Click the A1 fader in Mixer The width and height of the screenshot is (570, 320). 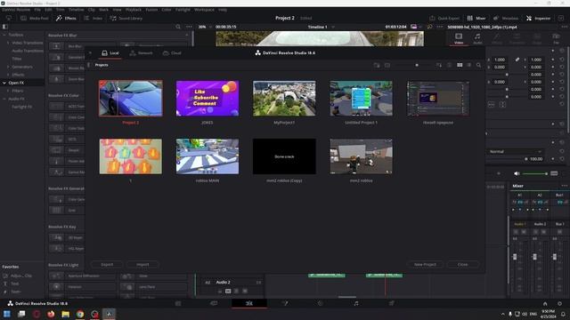(x=515, y=257)
